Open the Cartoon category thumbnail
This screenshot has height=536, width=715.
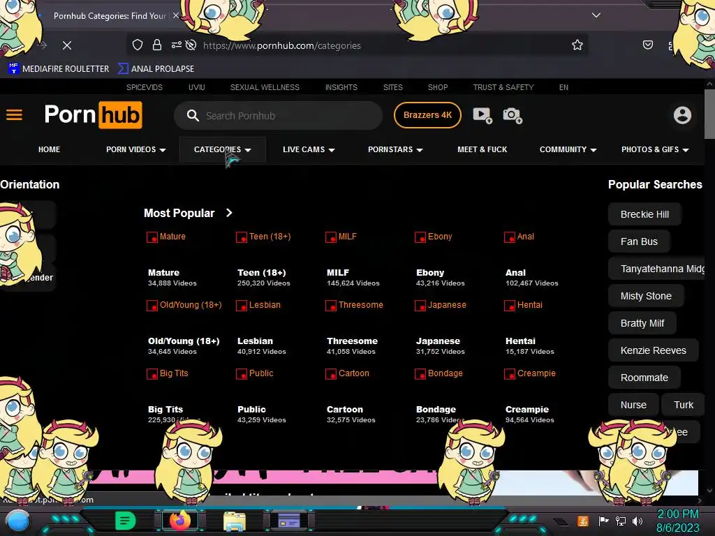coord(348,373)
